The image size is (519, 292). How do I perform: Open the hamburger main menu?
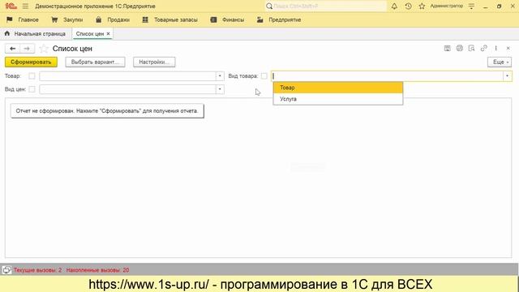[x=25, y=6]
